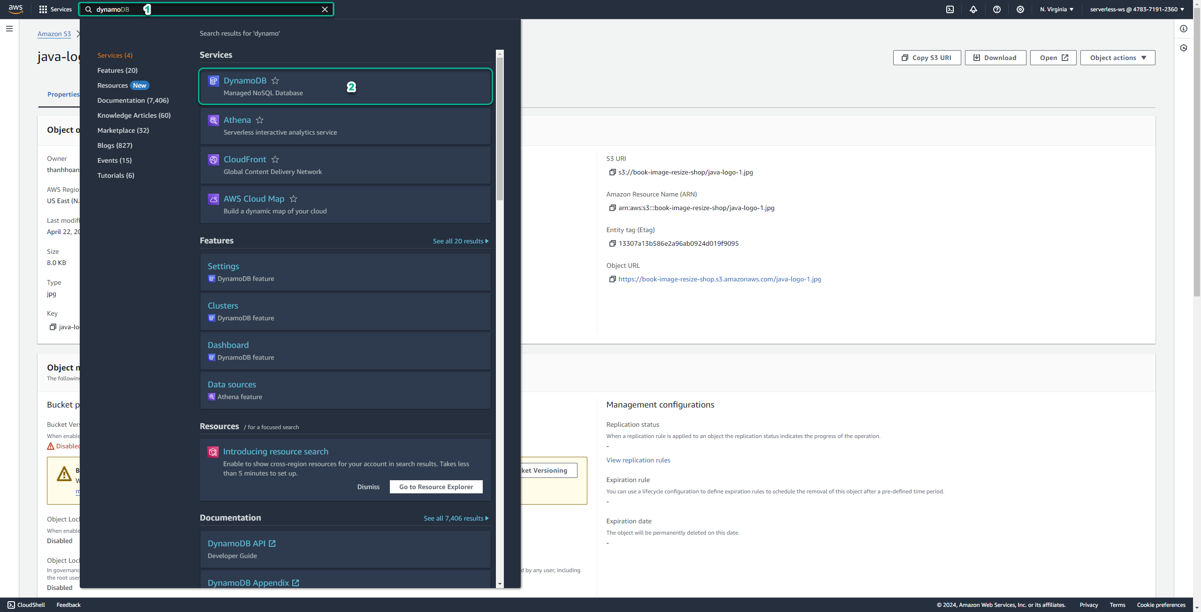The image size is (1201, 612).
Task: Open Cookie preferences in footer
Action: pyautogui.click(x=1161, y=605)
